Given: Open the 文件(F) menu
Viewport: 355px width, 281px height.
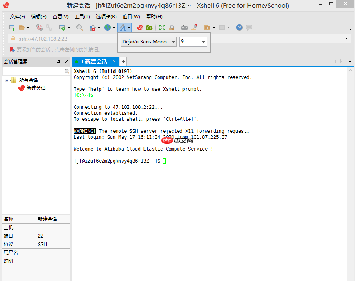Looking at the screenshot, I should point(17,16).
